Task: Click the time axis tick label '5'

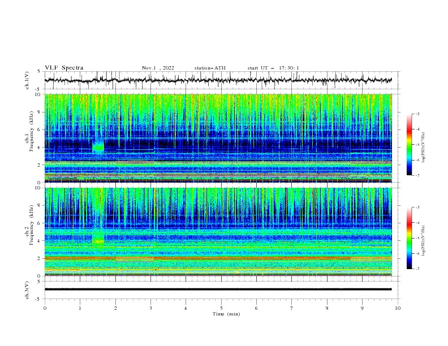Action: click(x=221, y=308)
